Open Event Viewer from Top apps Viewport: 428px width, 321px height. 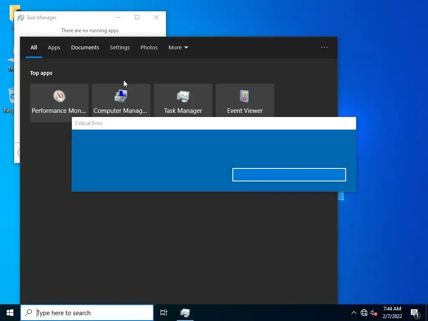[245, 100]
